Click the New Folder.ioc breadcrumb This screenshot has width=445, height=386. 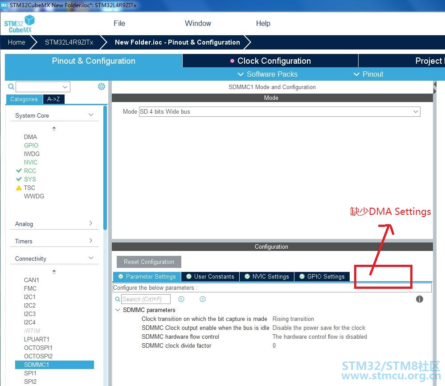click(177, 42)
